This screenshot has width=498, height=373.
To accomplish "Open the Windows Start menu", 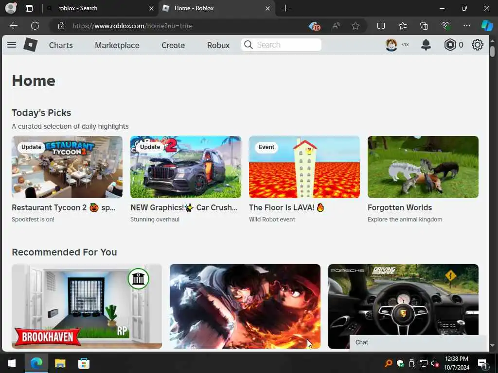I will [12, 363].
